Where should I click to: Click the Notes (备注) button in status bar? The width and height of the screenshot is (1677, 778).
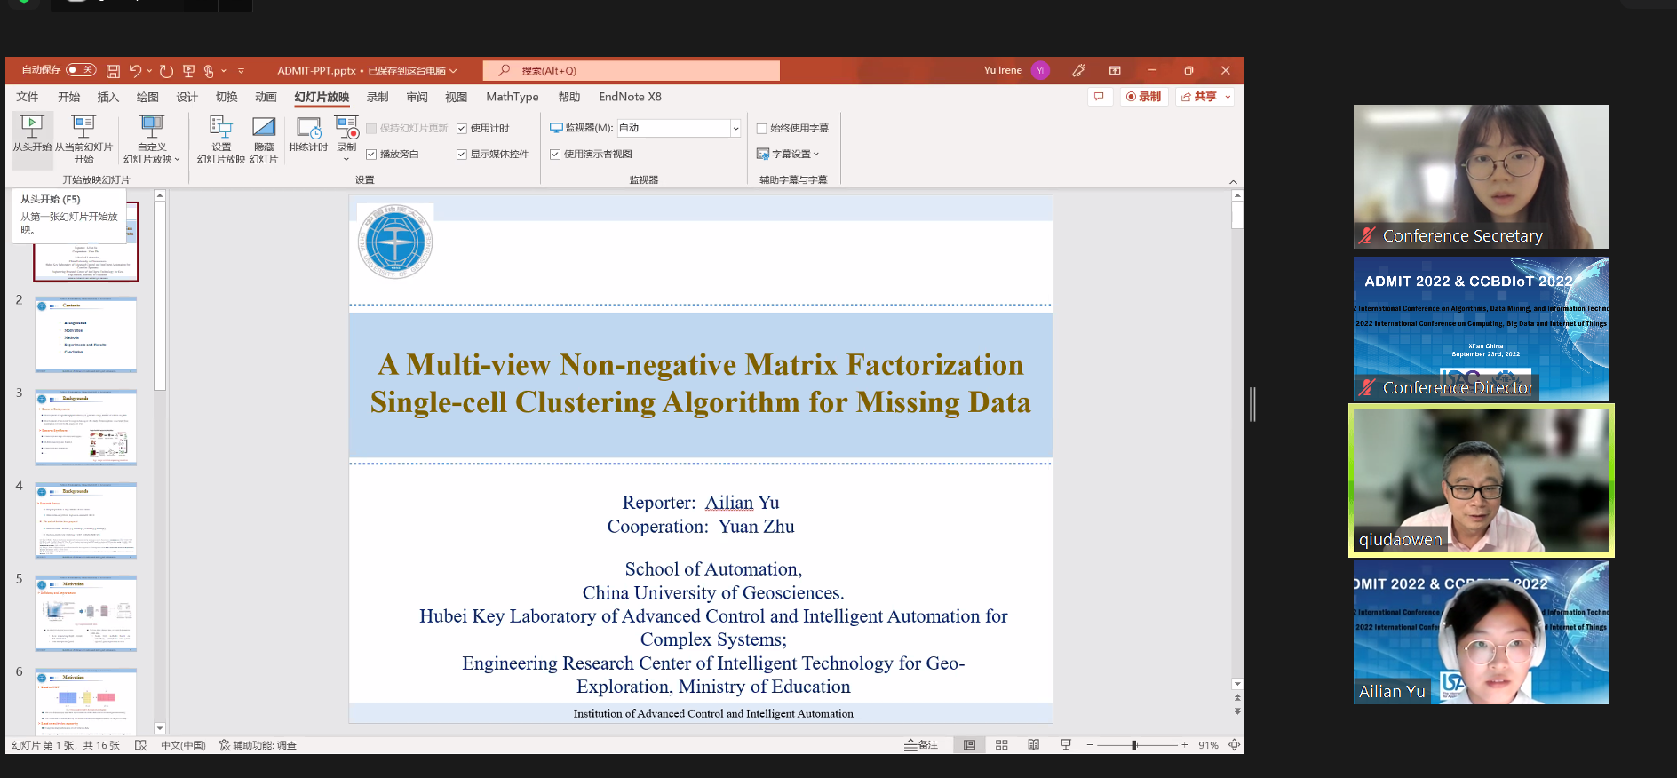pyautogui.click(x=921, y=745)
